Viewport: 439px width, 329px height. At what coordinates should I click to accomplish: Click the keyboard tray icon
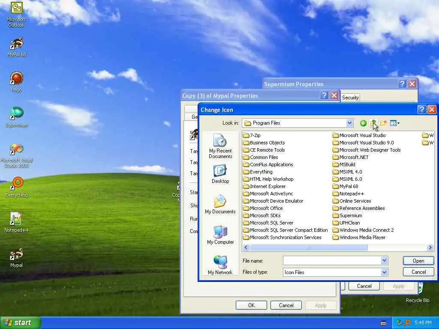click(x=384, y=323)
